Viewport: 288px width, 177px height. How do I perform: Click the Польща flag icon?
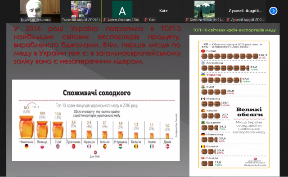pyautogui.click(x=42, y=146)
